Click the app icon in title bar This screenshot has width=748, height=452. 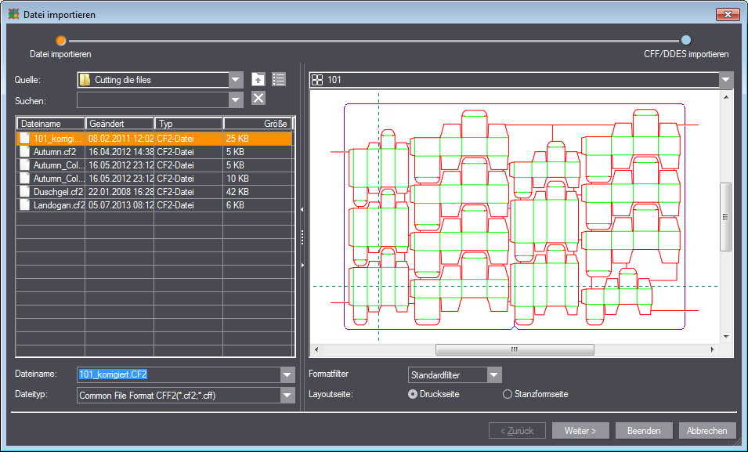click(14, 14)
